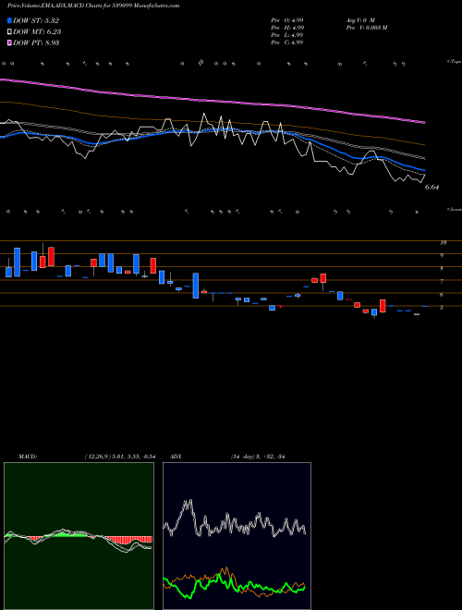Click the magenta DOW PT legend swatch
The width and height of the screenshot is (462, 610).
pos(9,43)
